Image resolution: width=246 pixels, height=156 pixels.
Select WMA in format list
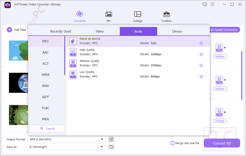coord(46,75)
